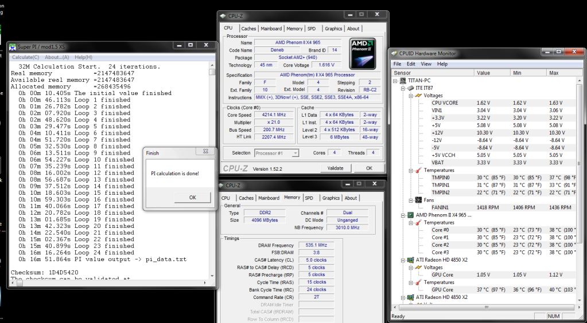Viewport: 587px width, 323px height.
Task: Open the Processor #1 selection dropdown
Action: click(295, 153)
